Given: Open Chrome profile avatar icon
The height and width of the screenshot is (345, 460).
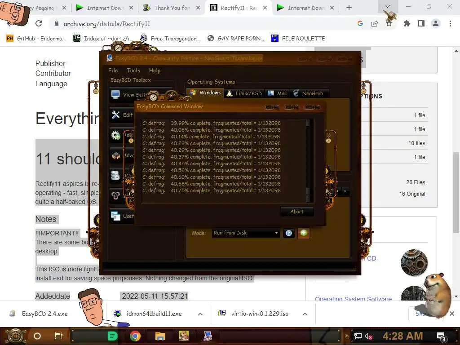Looking at the screenshot, I should click(x=436, y=24).
